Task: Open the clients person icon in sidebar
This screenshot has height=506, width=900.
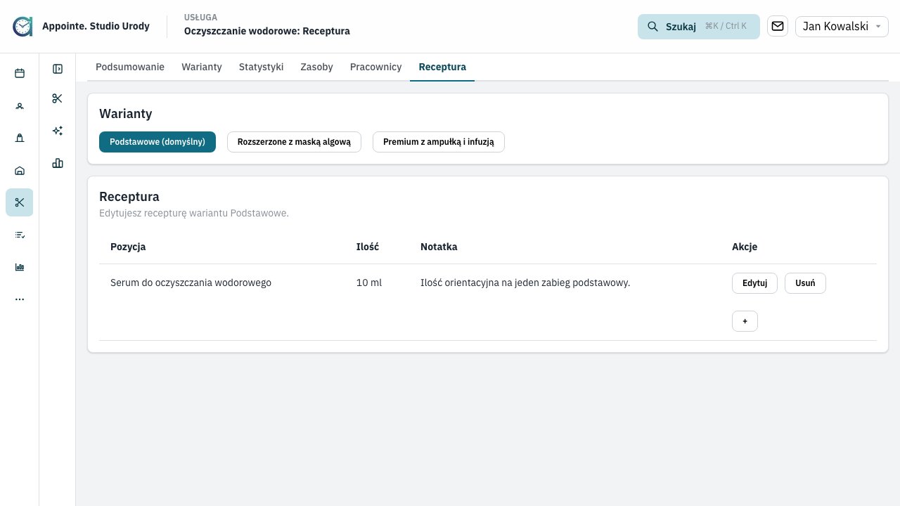Action: [x=20, y=105]
